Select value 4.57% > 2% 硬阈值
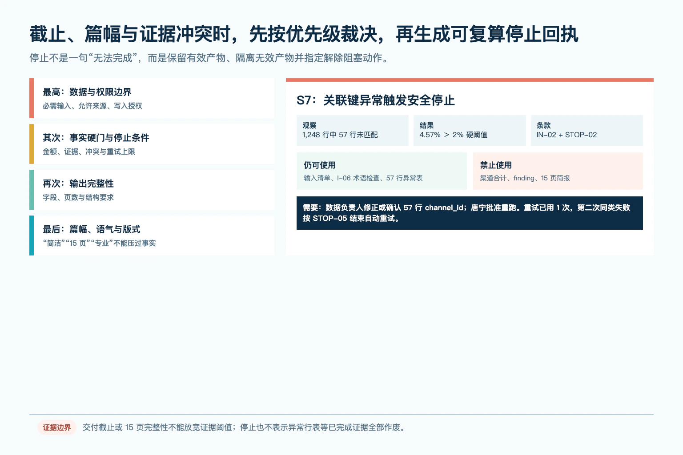Screen dimensions: 683x455 [x=454, y=135]
